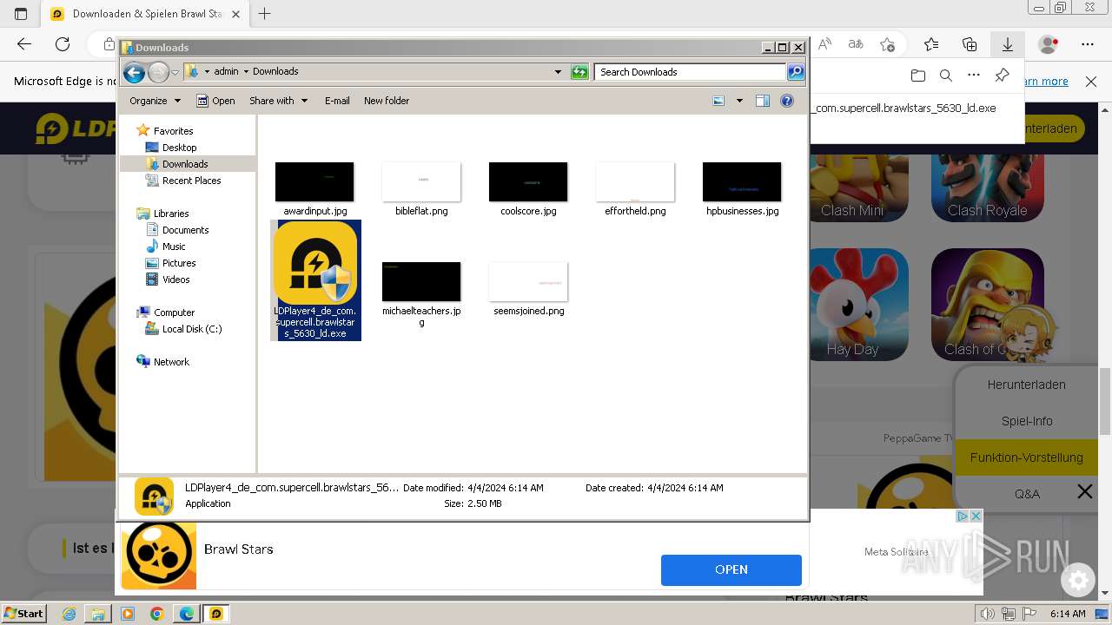
Task: Refresh the Downloads folder view
Action: [579, 72]
